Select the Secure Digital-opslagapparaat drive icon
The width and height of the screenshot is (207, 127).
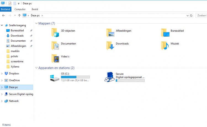pos(110,77)
